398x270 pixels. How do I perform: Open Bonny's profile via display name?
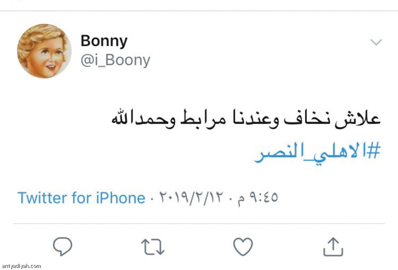[x=105, y=41]
